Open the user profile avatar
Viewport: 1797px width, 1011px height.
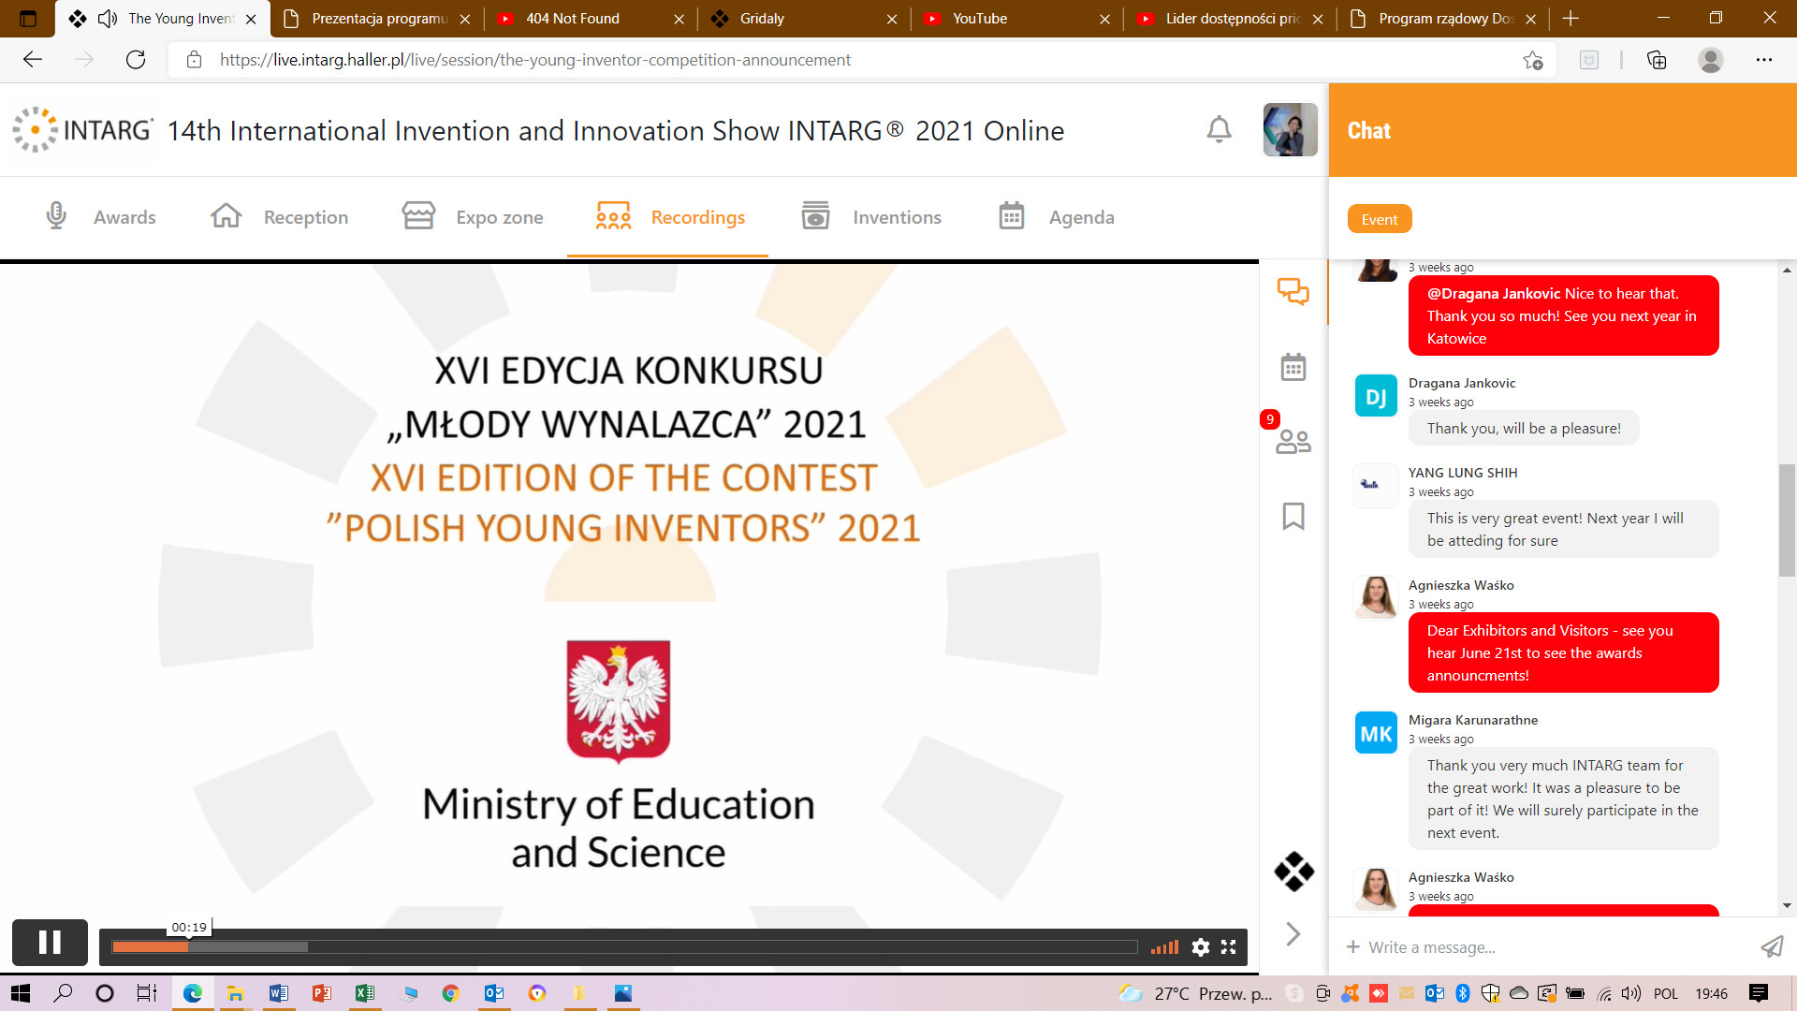point(1290,129)
